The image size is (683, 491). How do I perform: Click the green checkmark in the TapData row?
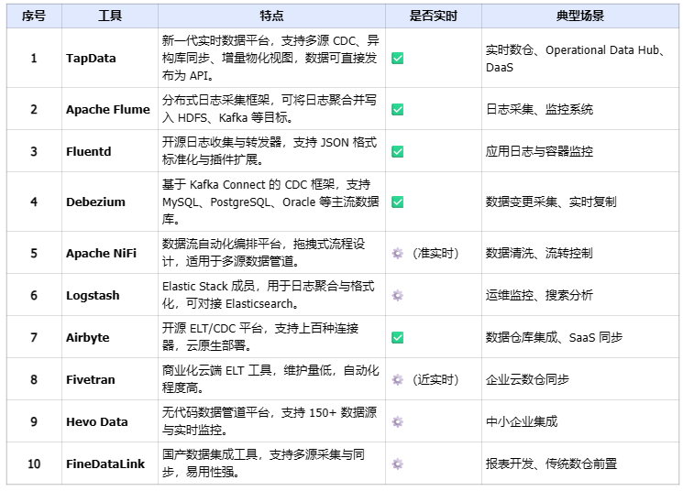397,58
